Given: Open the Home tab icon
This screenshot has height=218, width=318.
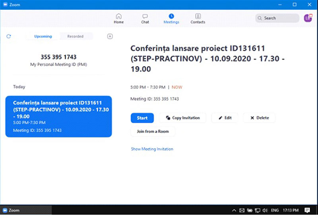Looking at the screenshot, I should pyautogui.click(x=118, y=16).
